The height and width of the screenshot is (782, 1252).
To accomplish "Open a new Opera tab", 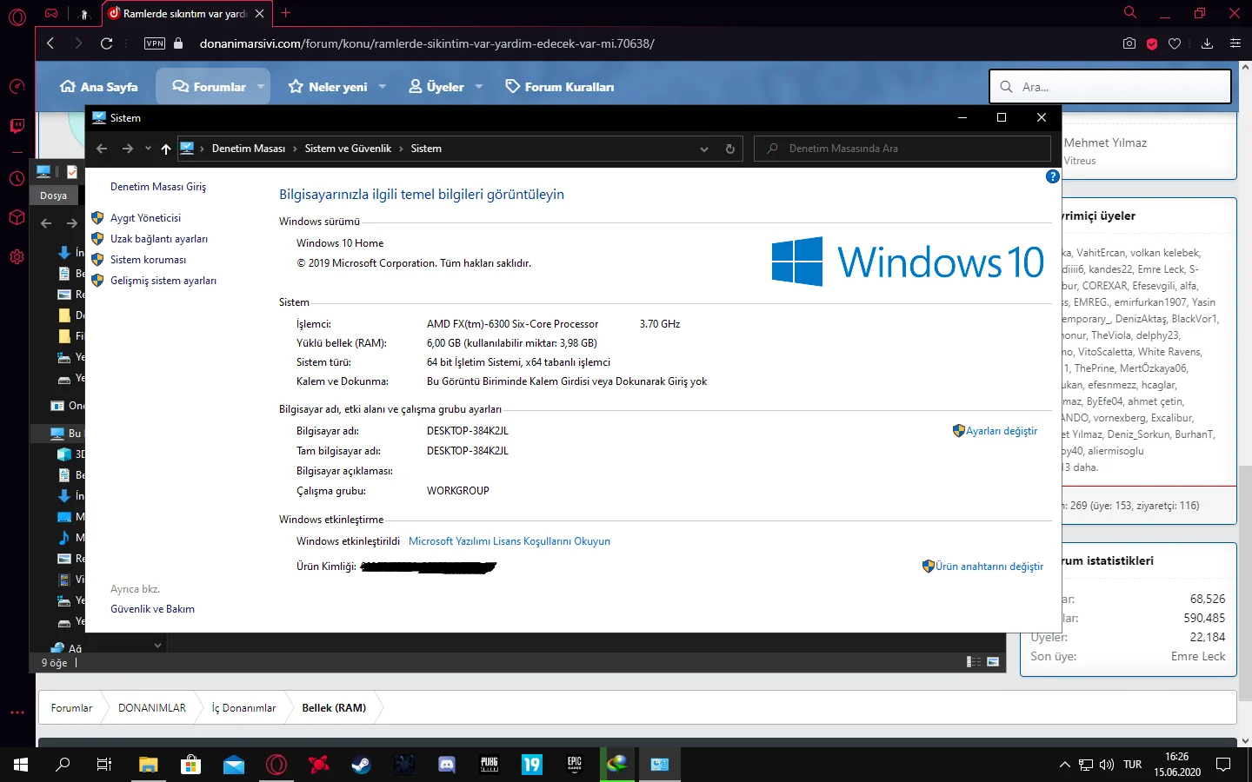I will (x=286, y=13).
